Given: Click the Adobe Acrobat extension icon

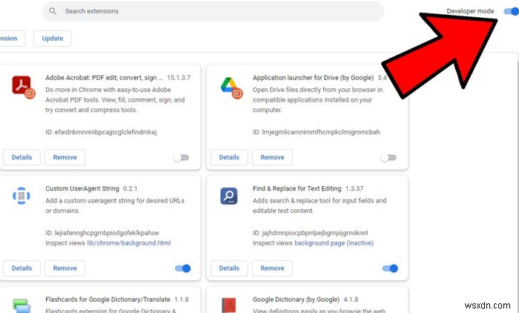Looking at the screenshot, I should click(23, 87).
